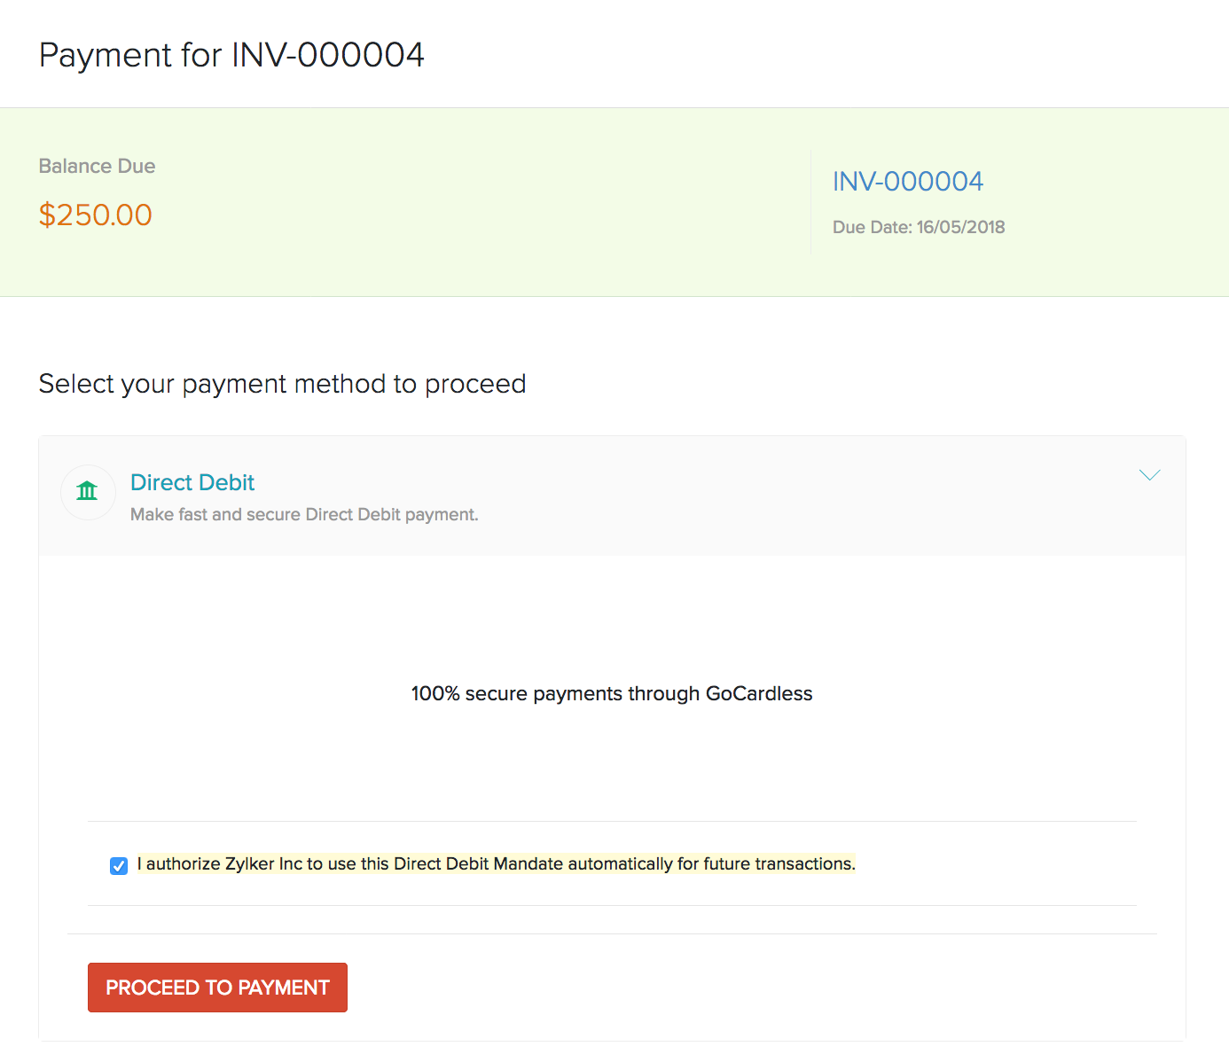Click the 'Payment for INV-000004' page heading

coord(231,55)
